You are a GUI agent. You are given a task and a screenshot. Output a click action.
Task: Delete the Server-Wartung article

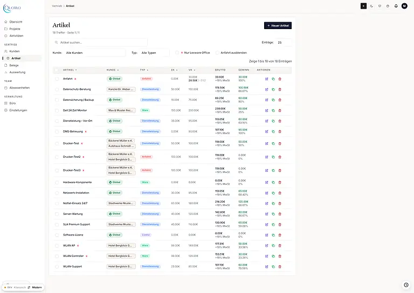click(x=280, y=214)
